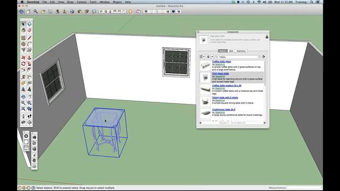Open view options dropdown in Components

202,57
